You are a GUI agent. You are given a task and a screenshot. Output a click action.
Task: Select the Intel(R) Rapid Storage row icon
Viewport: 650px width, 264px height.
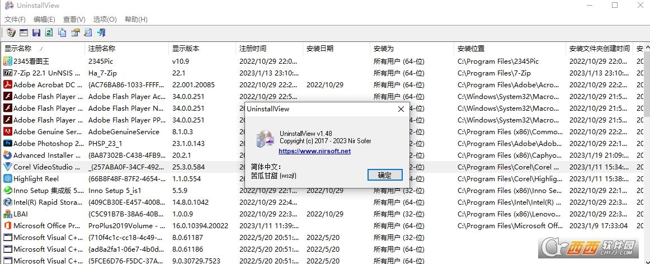7,202
